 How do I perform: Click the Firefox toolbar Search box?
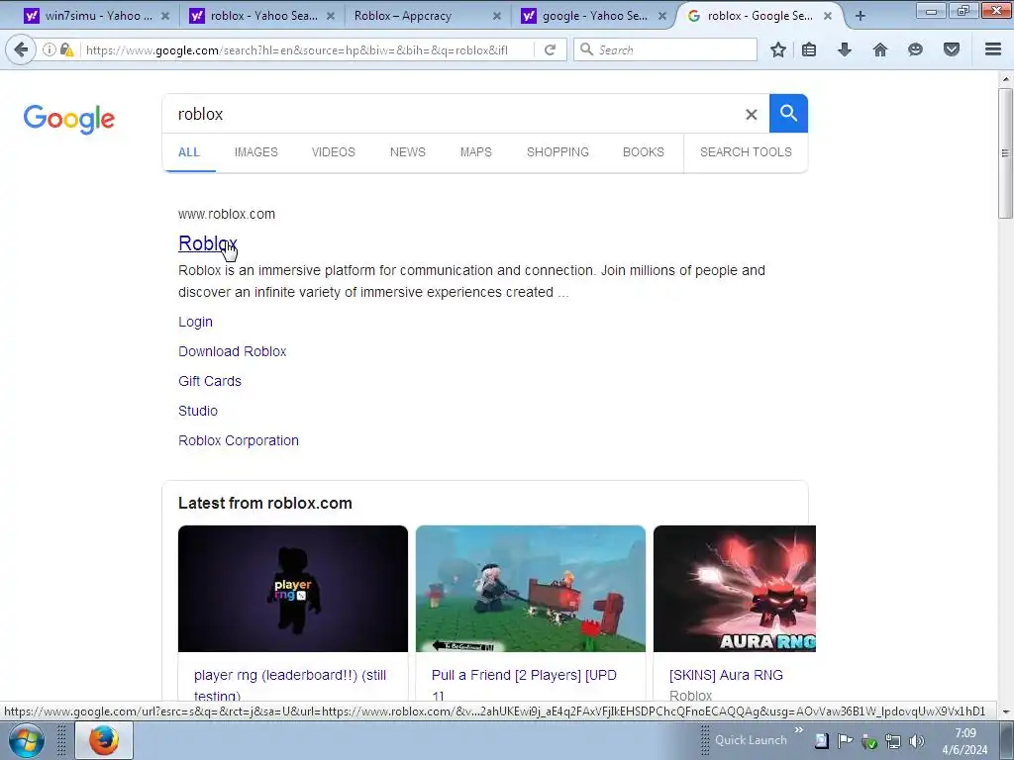pyautogui.click(x=665, y=49)
